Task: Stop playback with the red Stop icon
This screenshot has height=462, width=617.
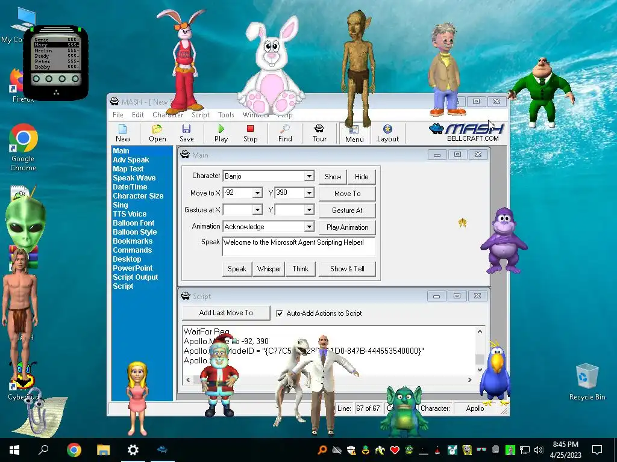Action: [250, 133]
